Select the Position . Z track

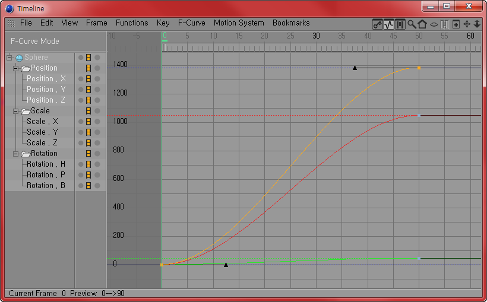(x=46, y=100)
